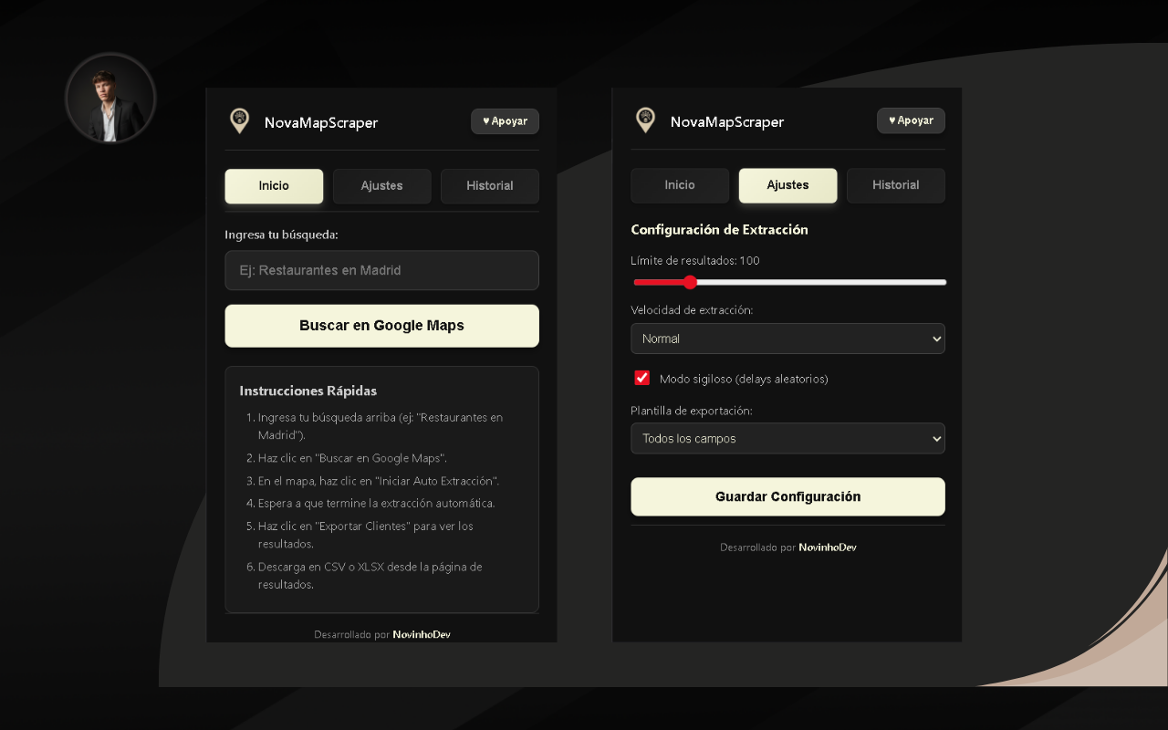Switch to the Ajustes tab on the left panel
Image resolution: width=1168 pixels, height=730 pixels.
(381, 185)
